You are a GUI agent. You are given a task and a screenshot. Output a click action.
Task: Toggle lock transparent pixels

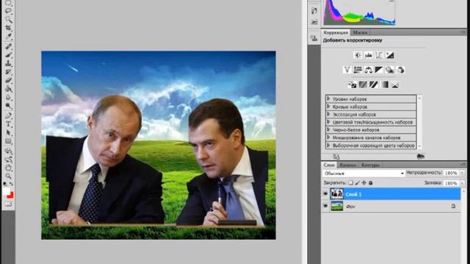[x=350, y=183]
